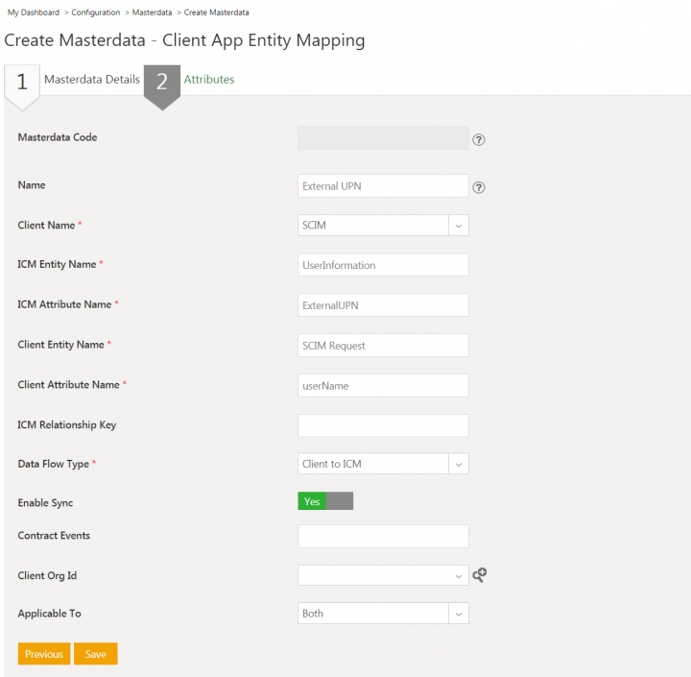Click the step 2 number badge
Viewport: 691px width, 677px height.
point(162,83)
